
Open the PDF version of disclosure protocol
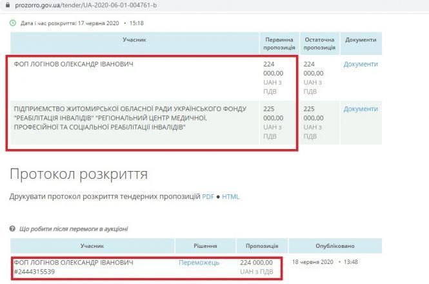pos(208,197)
